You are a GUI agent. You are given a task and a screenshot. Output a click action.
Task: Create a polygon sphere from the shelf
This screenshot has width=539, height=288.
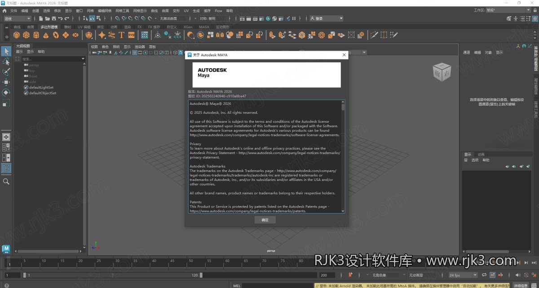click(16, 35)
